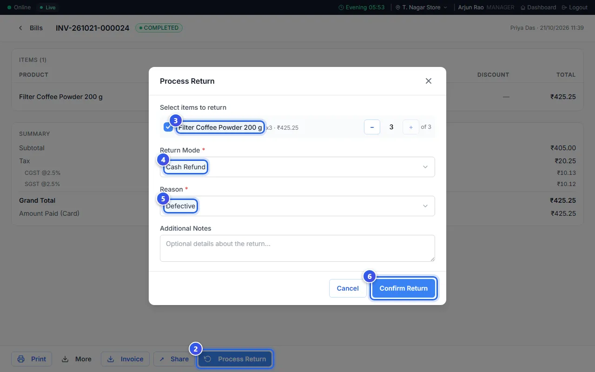The width and height of the screenshot is (595, 372).
Task: Share the bill
Action: (174, 359)
